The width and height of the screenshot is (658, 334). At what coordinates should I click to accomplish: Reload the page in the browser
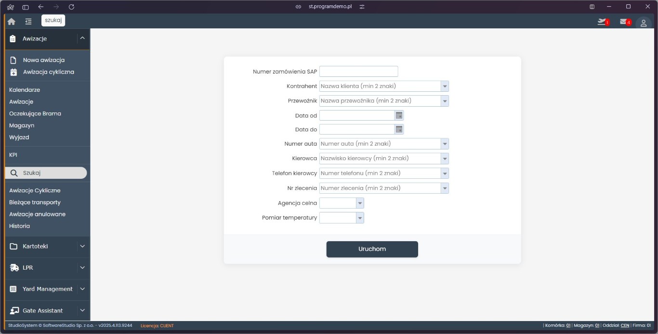71,7
